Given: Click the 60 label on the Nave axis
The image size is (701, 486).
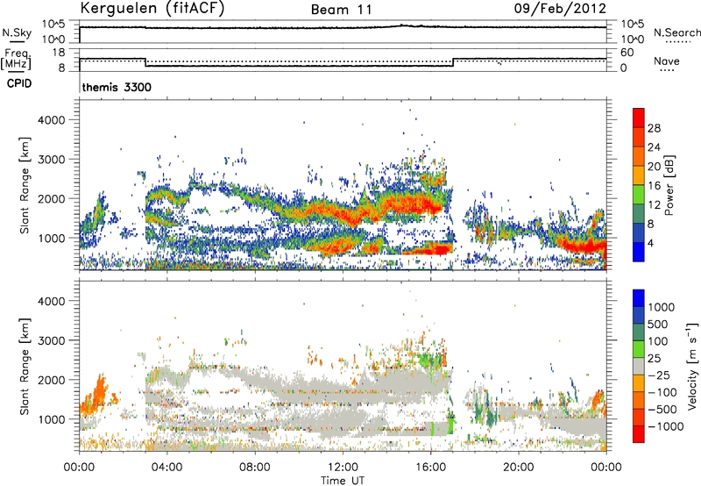Looking at the screenshot, I should click(x=627, y=53).
